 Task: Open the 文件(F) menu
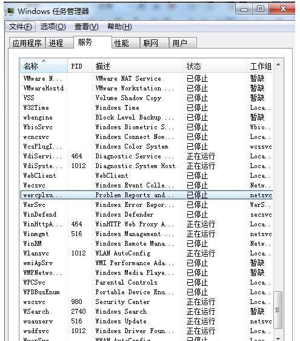(21, 27)
